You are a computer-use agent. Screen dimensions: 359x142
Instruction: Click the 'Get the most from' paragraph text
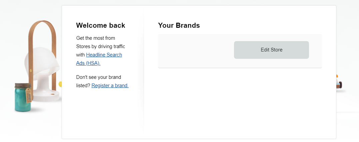pyautogui.click(x=95, y=38)
